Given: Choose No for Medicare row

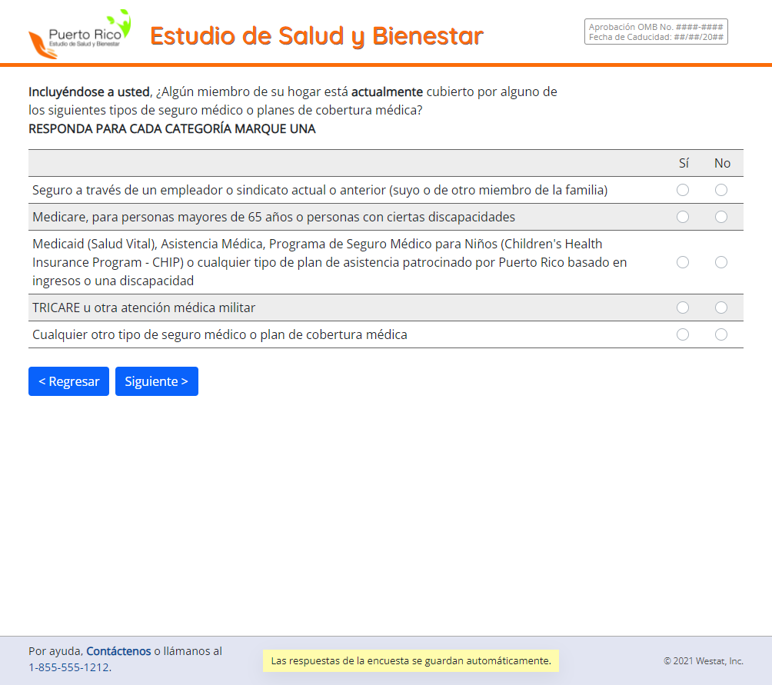Looking at the screenshot, I should tap(720, 217).
